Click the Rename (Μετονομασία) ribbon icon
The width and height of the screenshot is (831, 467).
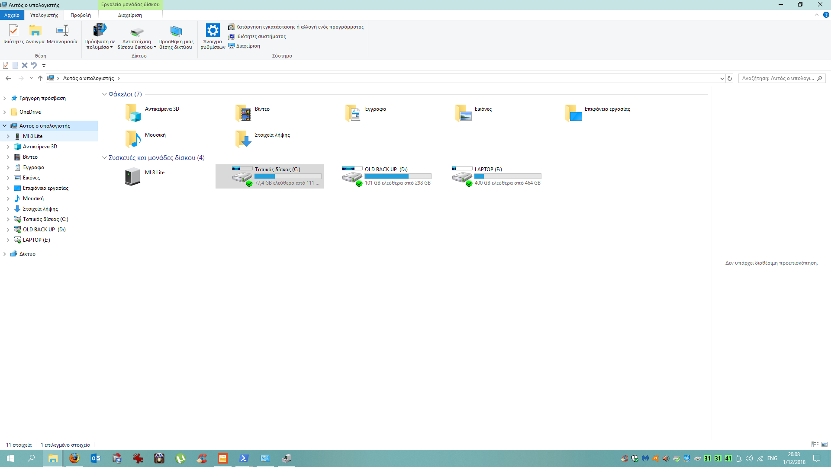[62, 31]
